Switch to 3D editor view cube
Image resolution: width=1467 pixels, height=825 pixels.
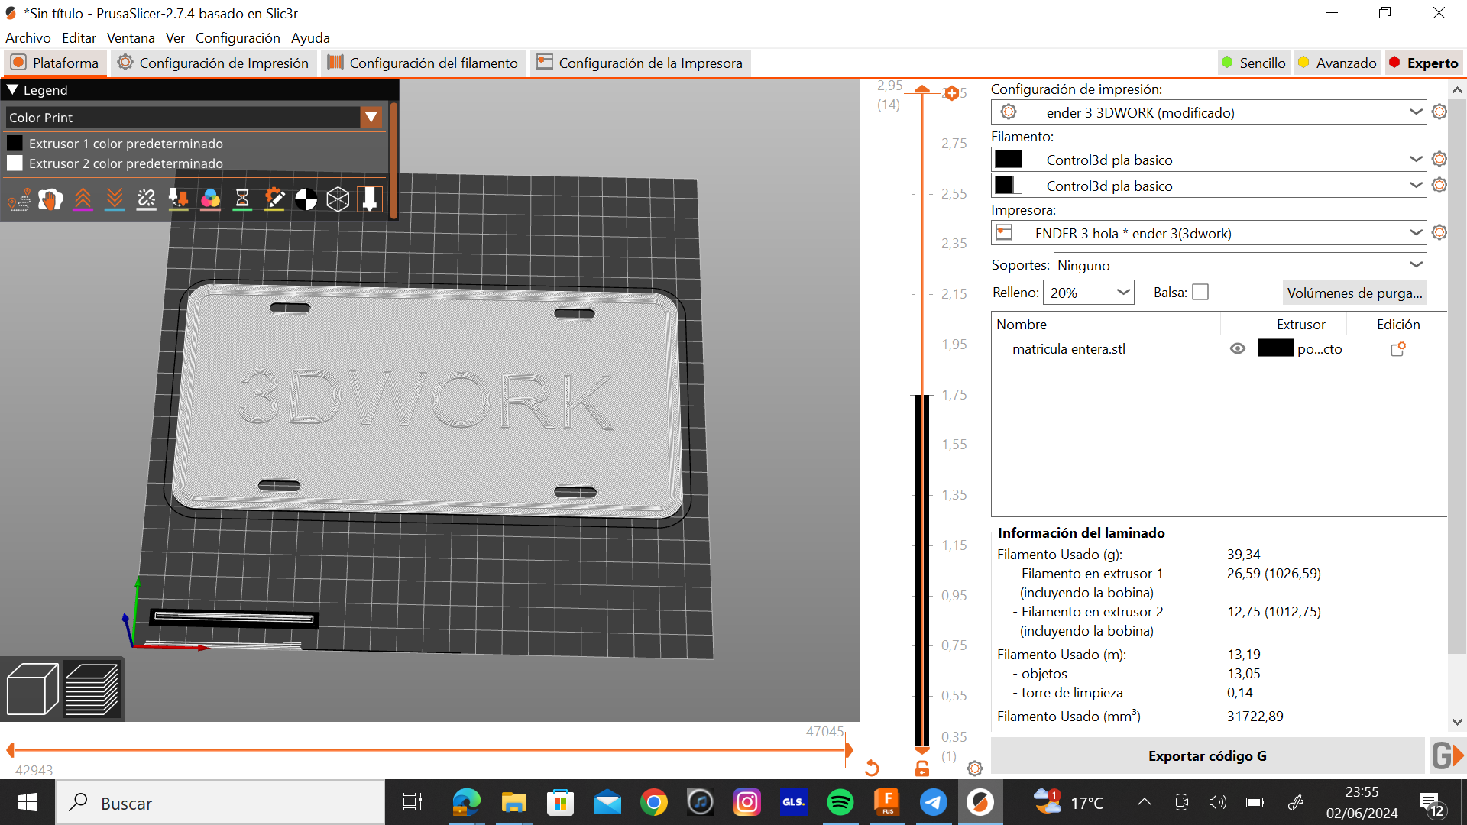click(x=32, y=690)
